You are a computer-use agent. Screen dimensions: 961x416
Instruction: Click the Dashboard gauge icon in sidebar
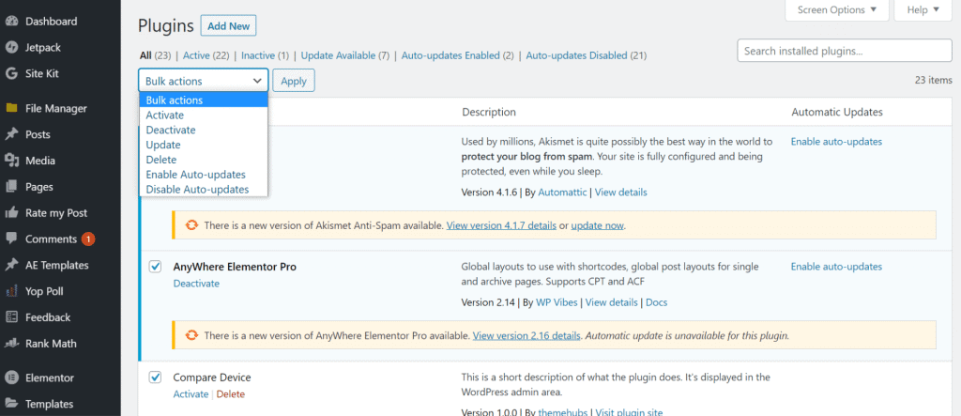(x=11, y=22)
